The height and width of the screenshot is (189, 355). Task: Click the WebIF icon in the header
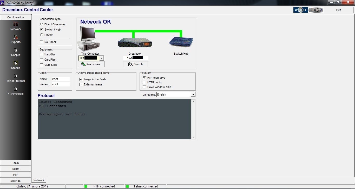coord(301,10)
